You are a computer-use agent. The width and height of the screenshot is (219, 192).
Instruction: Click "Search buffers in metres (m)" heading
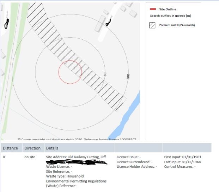[170, 16]
